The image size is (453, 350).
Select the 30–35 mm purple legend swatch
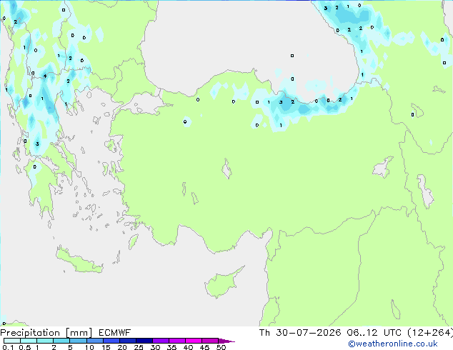[161, 341]
